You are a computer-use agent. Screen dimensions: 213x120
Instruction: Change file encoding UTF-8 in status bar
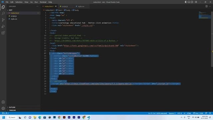(179, 113)
